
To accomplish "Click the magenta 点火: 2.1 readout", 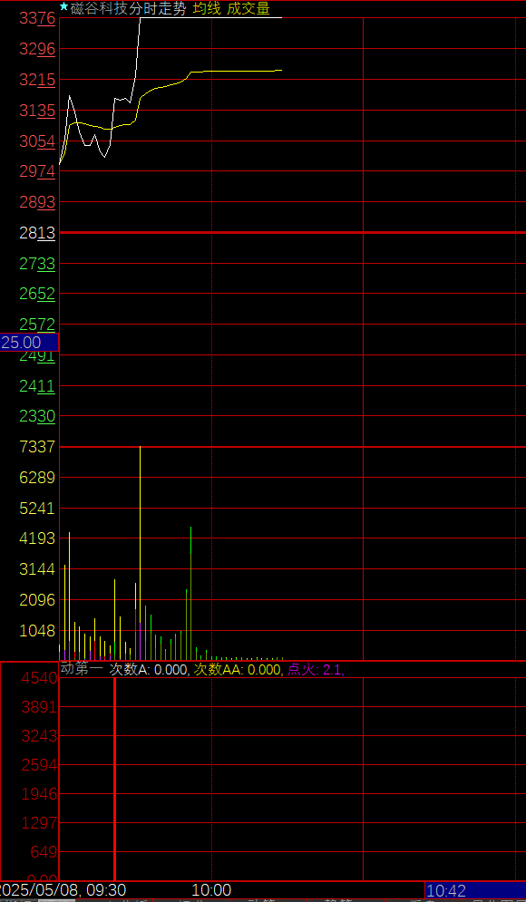I will [x=315, y=669].
